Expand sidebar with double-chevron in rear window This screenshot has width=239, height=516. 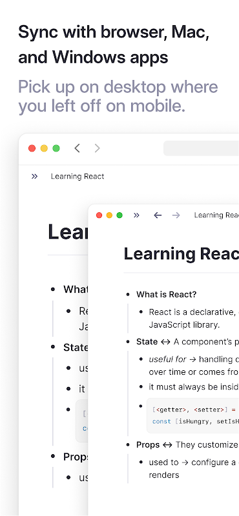coord(34,176)
